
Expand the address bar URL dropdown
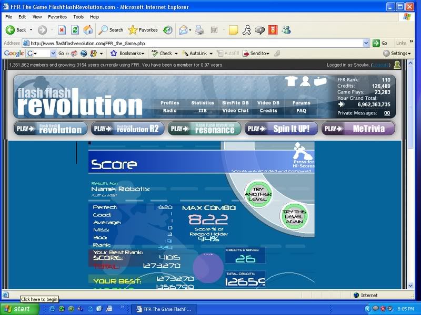click(366, 43)
